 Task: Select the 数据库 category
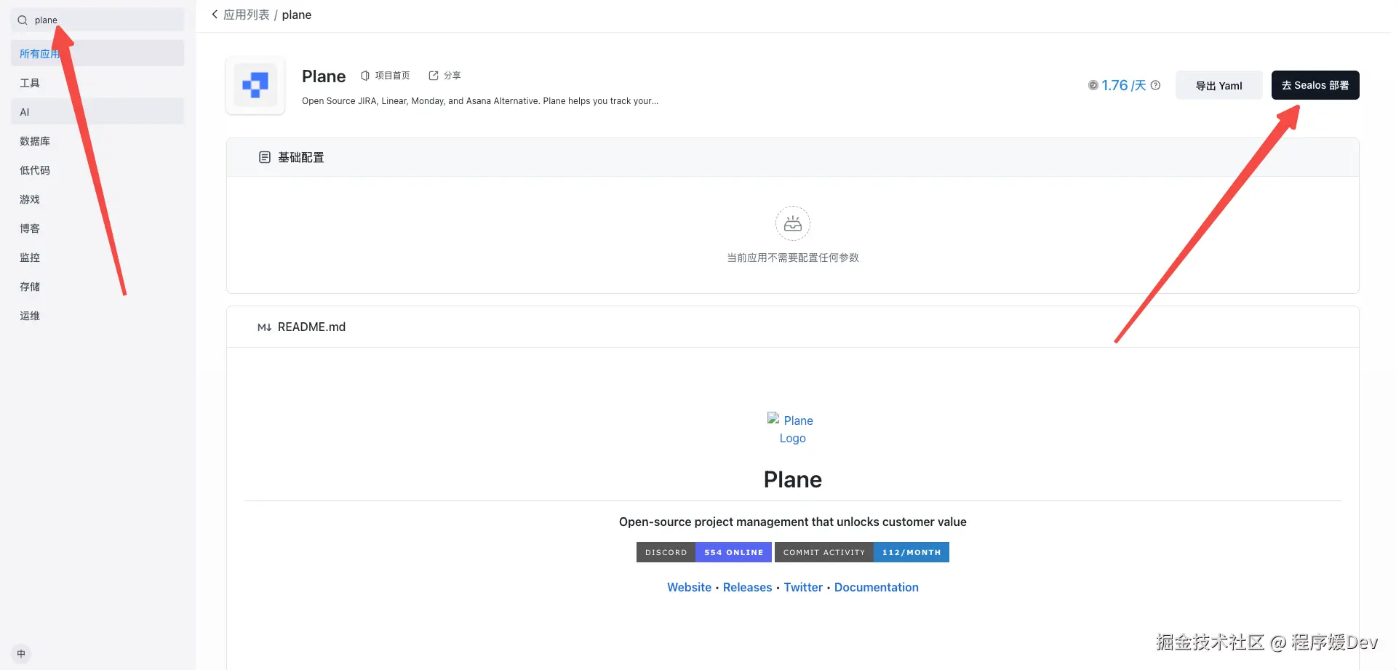[x=97, y=141]
